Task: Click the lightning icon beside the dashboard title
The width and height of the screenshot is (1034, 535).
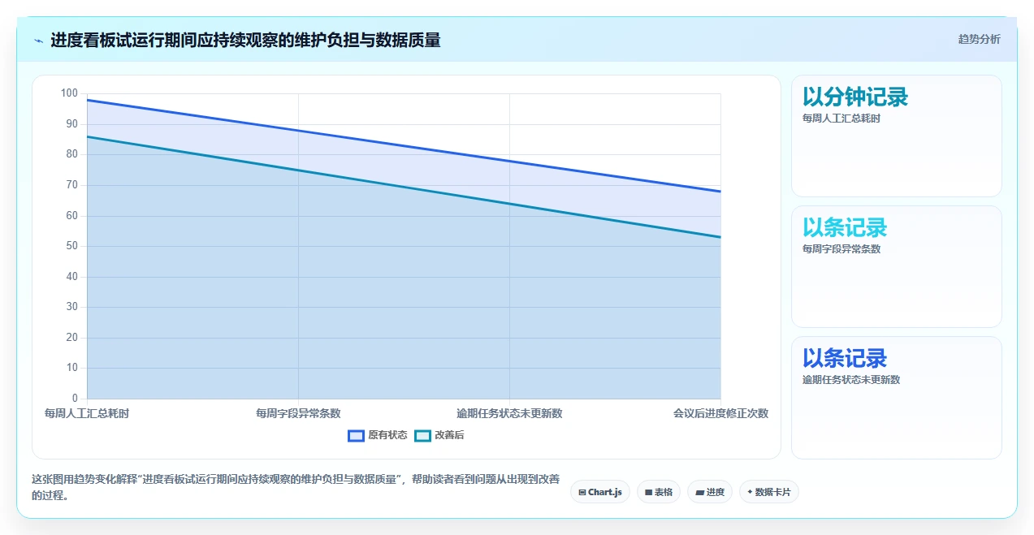Action: tap(39, 40)
